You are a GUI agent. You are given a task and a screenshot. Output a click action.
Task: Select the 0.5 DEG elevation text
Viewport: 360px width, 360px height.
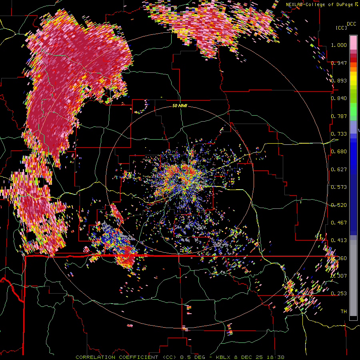click(x=192, y=357)
